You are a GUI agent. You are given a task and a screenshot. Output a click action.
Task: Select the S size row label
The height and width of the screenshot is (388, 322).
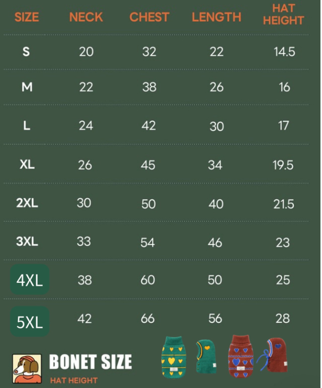tap(26, 52)
